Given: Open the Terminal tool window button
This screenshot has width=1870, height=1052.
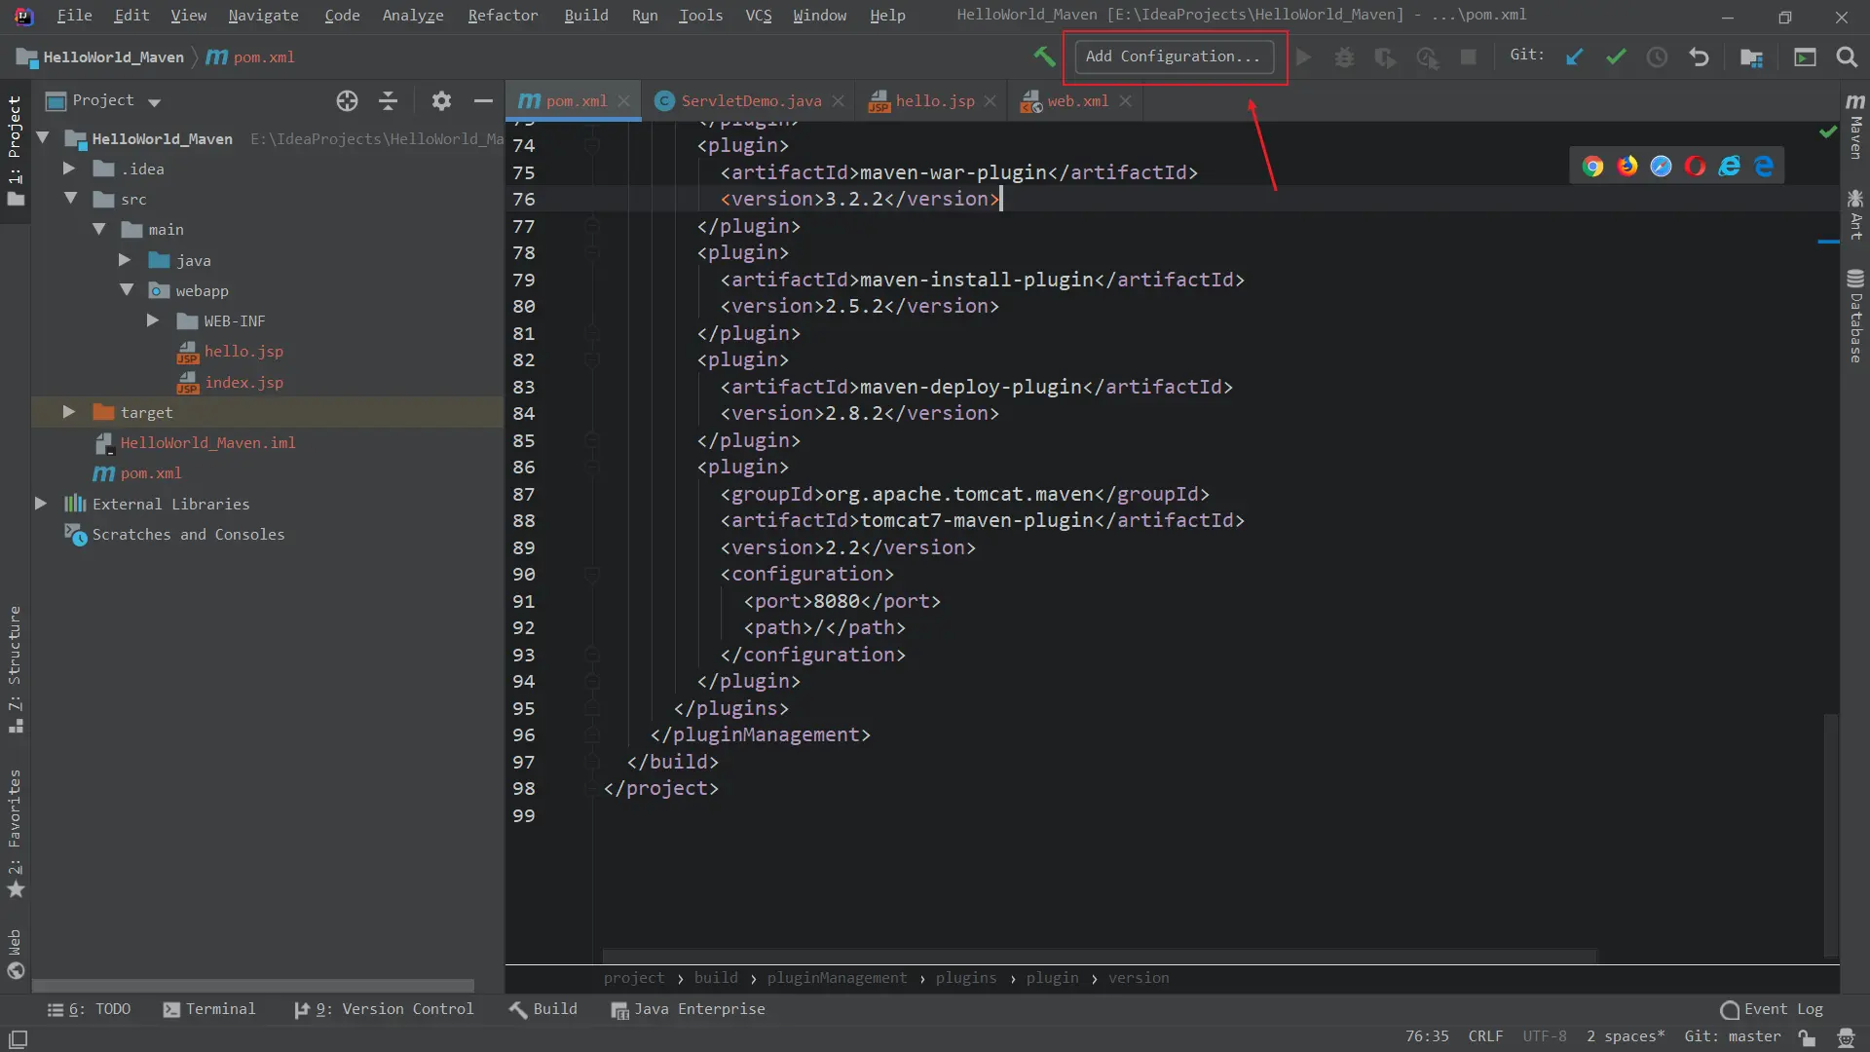Looking at the screenshot, I should coord(209,1009).
